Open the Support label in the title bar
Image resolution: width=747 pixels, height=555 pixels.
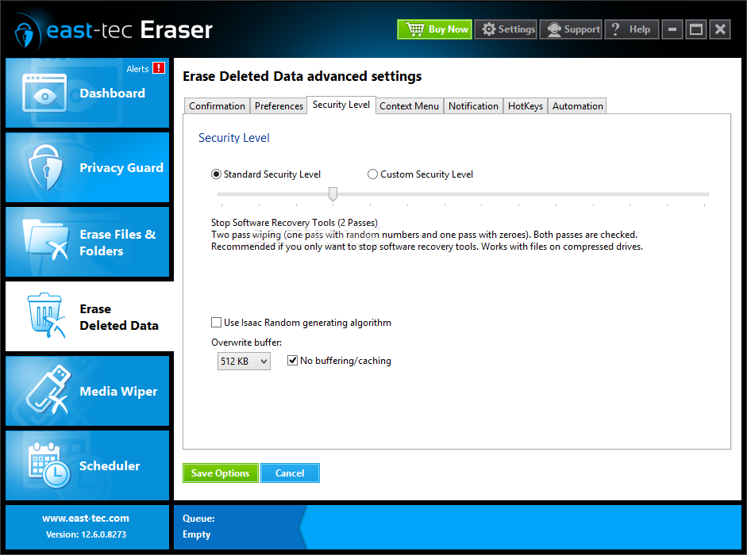click(582, 29)
